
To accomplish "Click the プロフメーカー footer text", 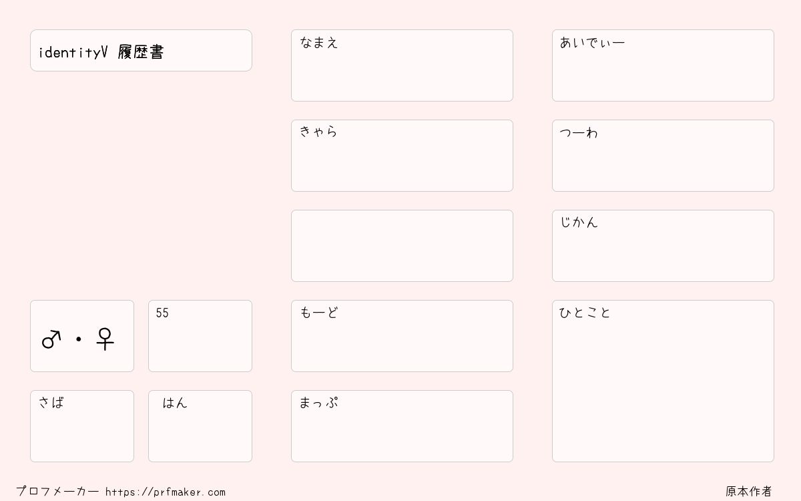I will click(57, 492).
